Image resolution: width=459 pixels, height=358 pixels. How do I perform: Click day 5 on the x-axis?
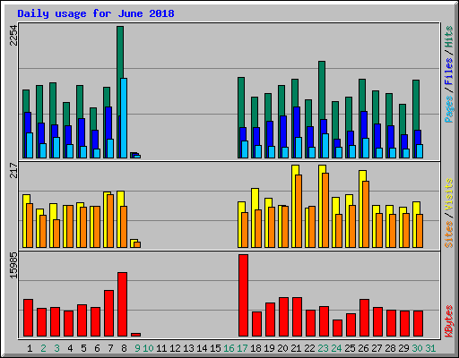coord(83,348)
